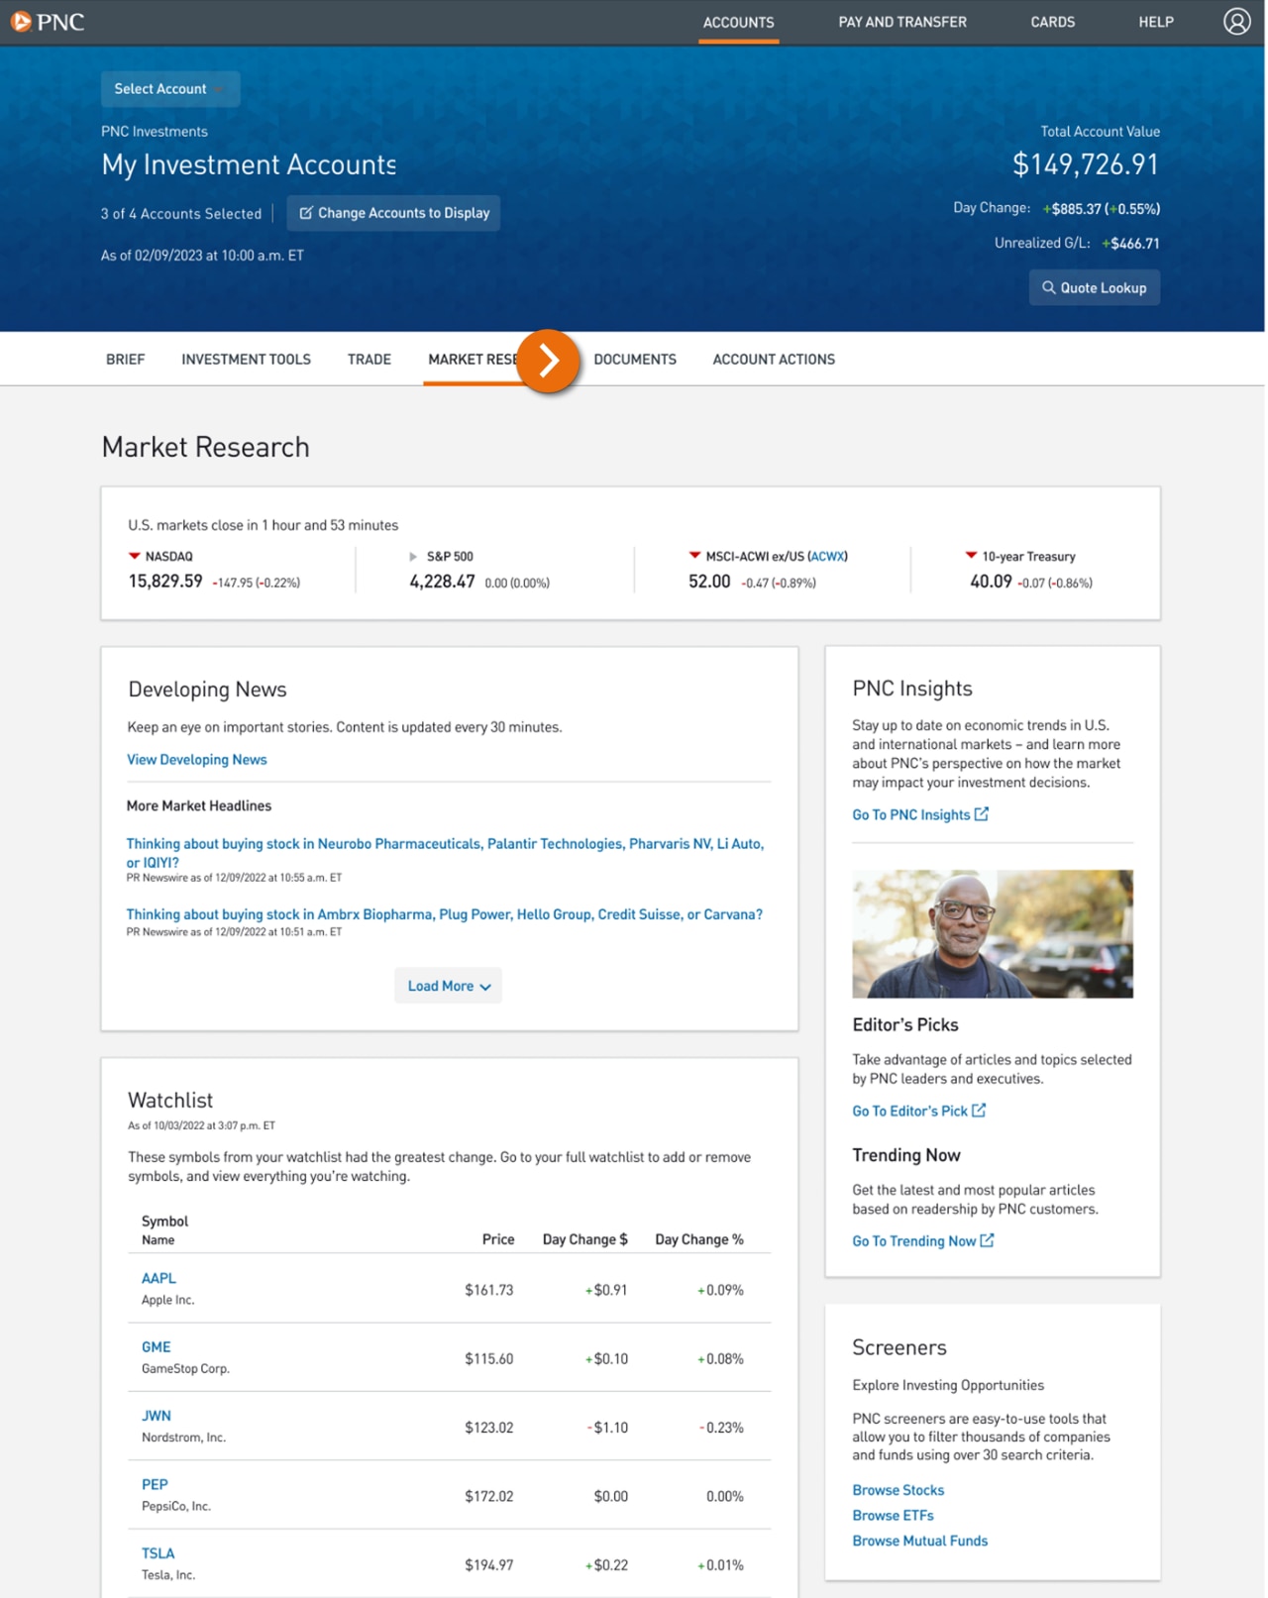This screenshot has width=1268, height=1598.
Task: Click the Browse Stocks link
Action: [x=898, y=1490]
